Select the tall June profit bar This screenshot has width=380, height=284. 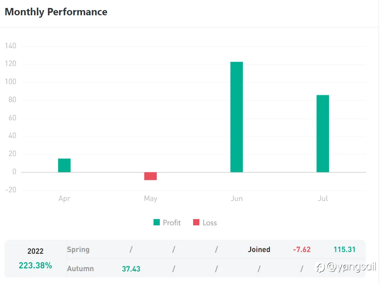(x=237, y=117)
